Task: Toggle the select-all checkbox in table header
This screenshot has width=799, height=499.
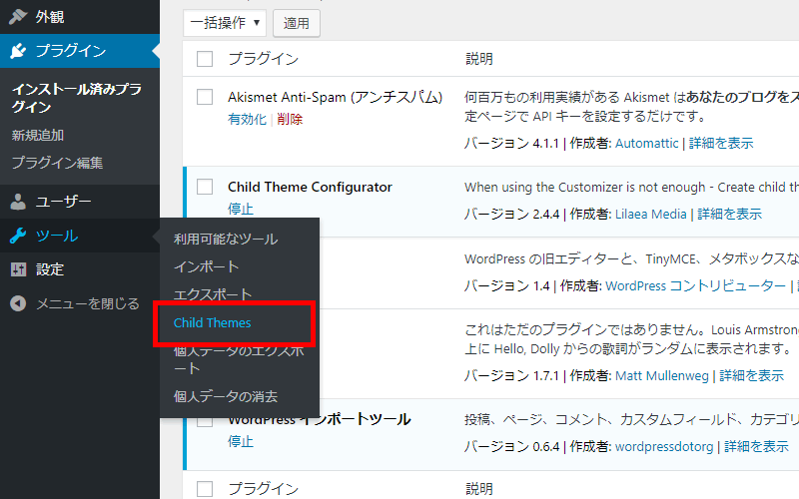Action: coord(205,59)
